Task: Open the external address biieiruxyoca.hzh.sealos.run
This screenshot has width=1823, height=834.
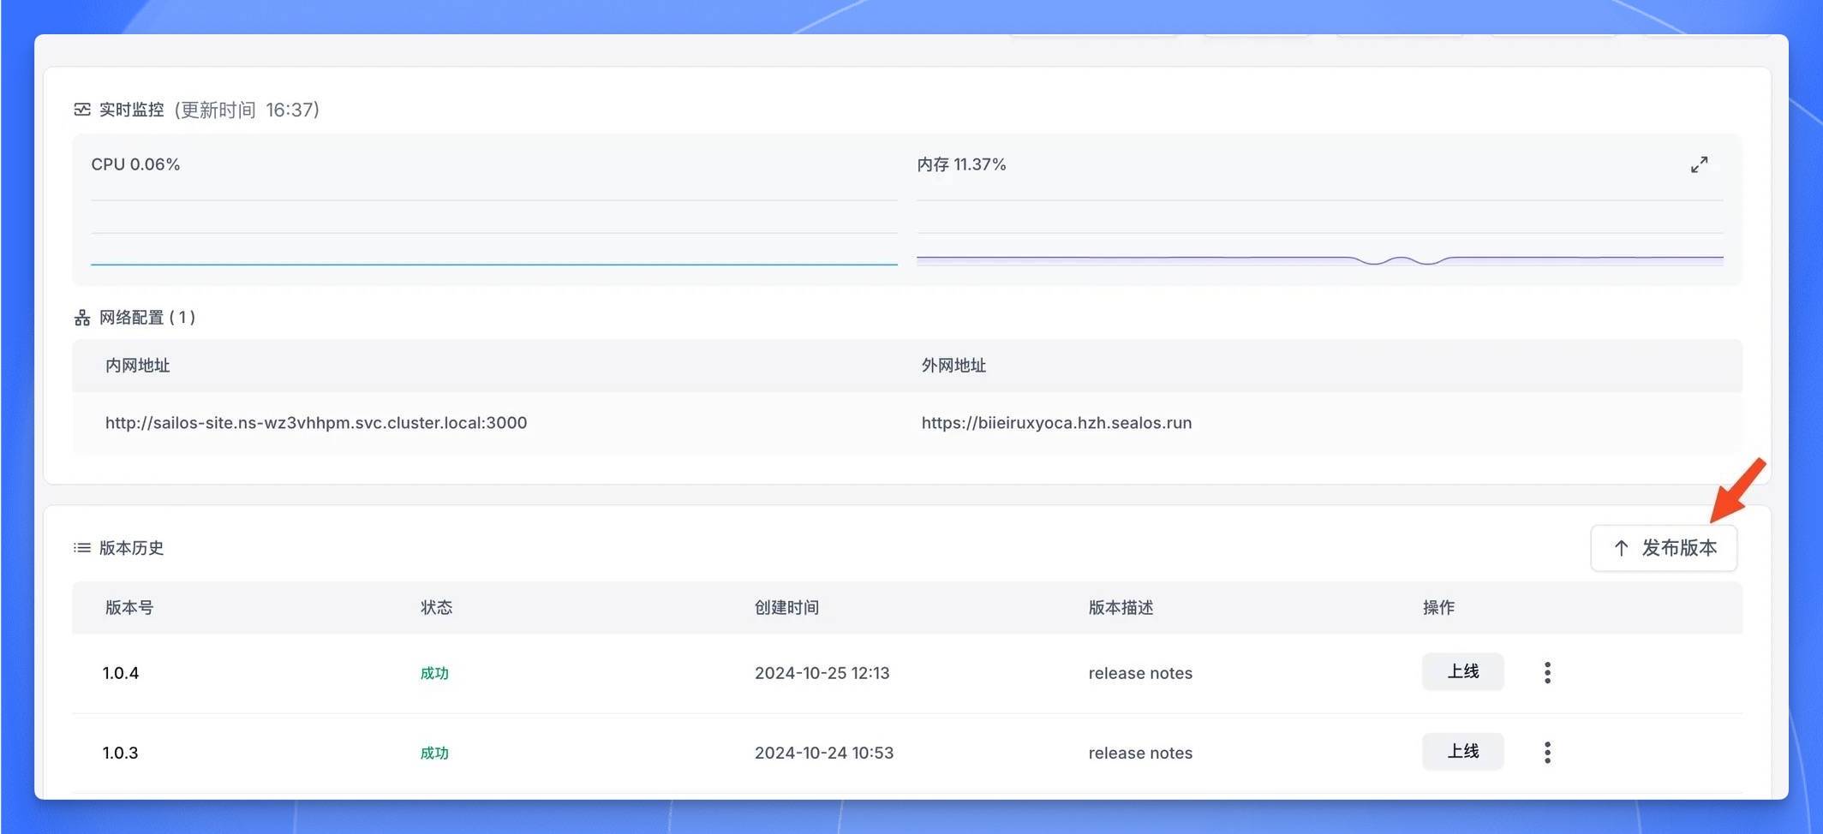Action: (1056, 423)
